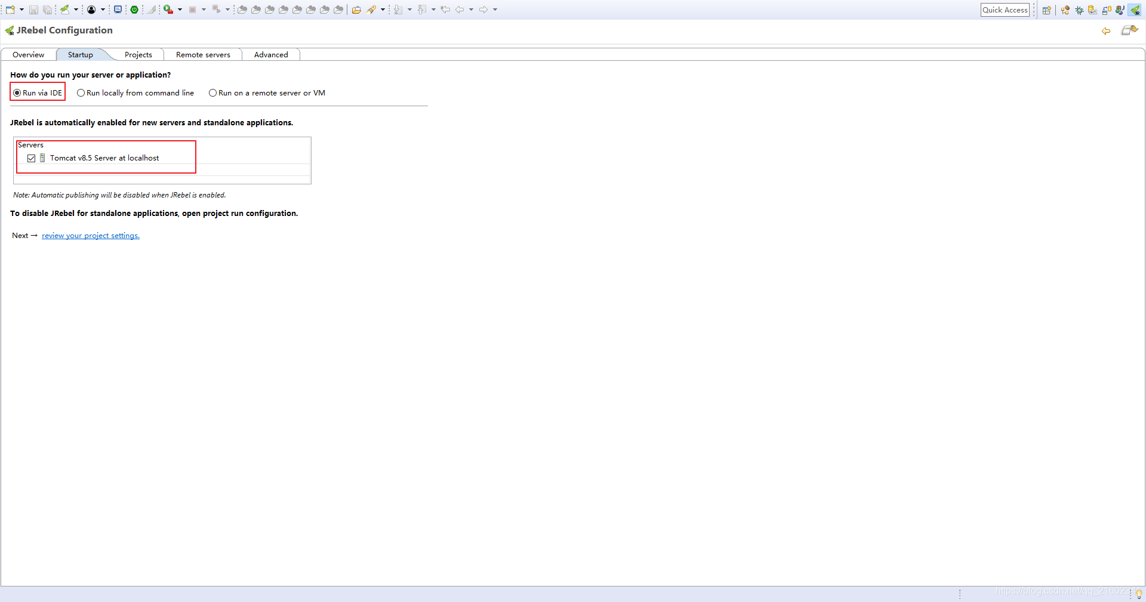Switch to the Overview tab
The width and height of the screenshot is (1146, 602).
pos(28,54)
